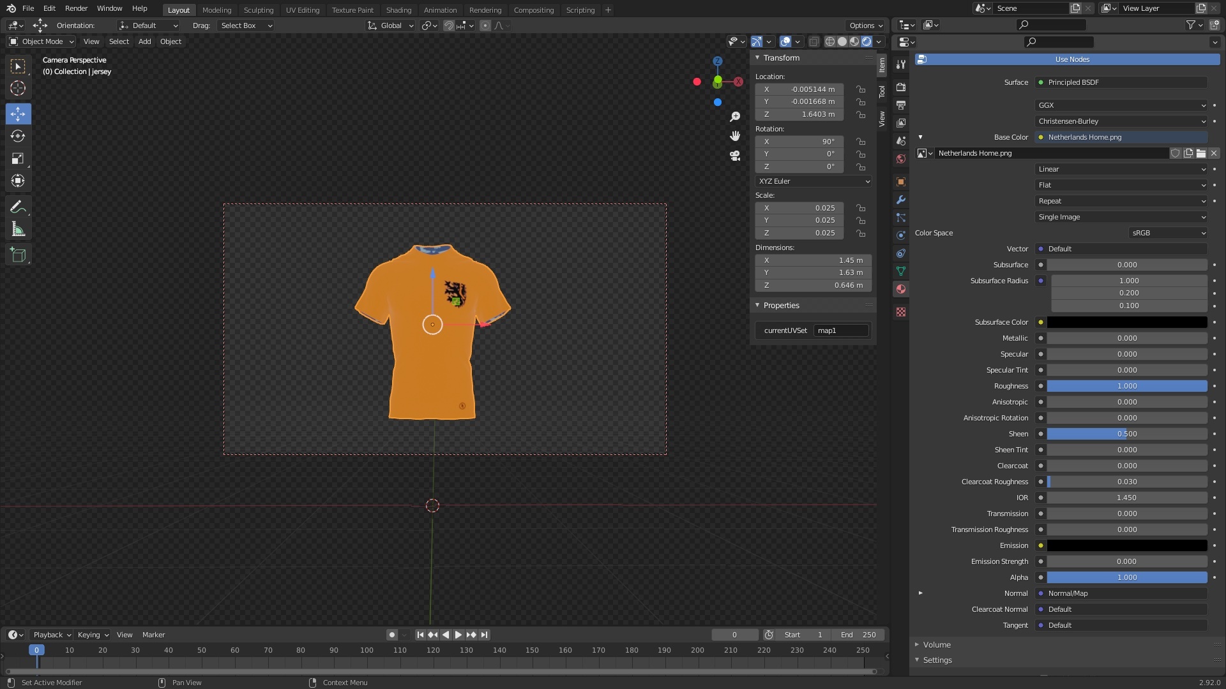The height and width of the screenshot is (689, 1226).
Task: Open the Tool properties tab icon
Action: click(x=901, y=64)
